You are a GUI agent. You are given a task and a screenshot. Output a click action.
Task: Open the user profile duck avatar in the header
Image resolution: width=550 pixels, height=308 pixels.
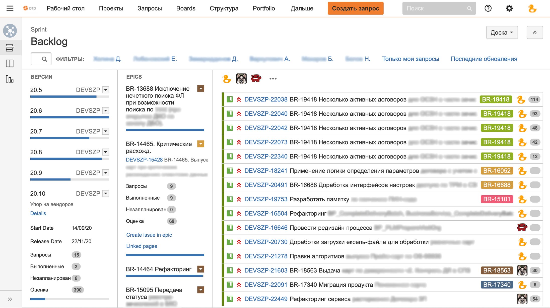coord(532,8)
